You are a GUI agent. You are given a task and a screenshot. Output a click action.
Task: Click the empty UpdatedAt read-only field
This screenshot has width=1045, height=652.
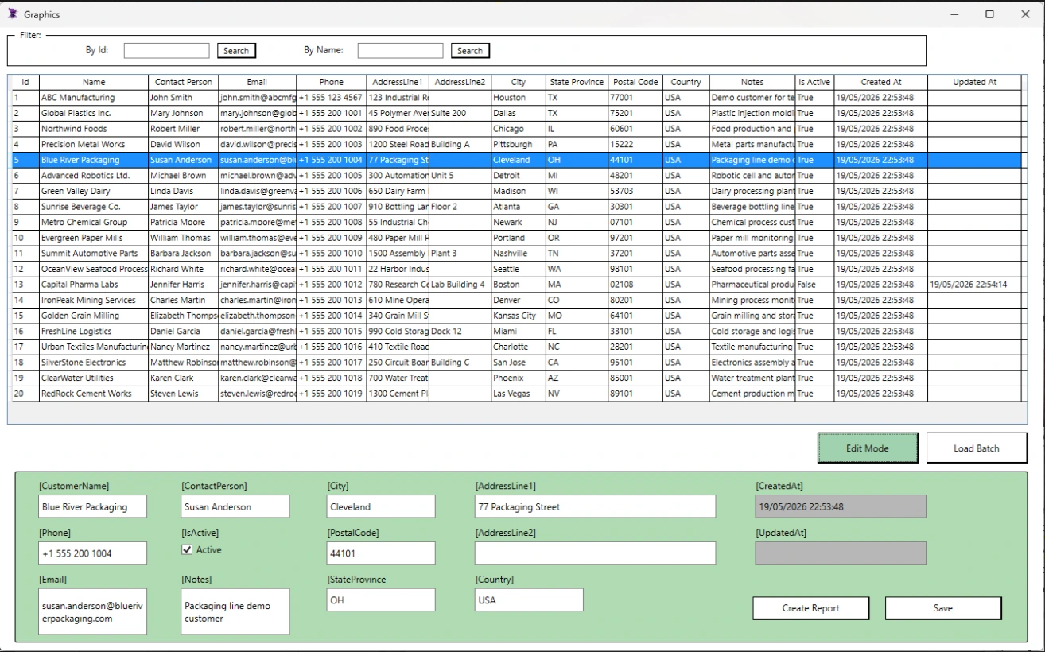(841, 553)
